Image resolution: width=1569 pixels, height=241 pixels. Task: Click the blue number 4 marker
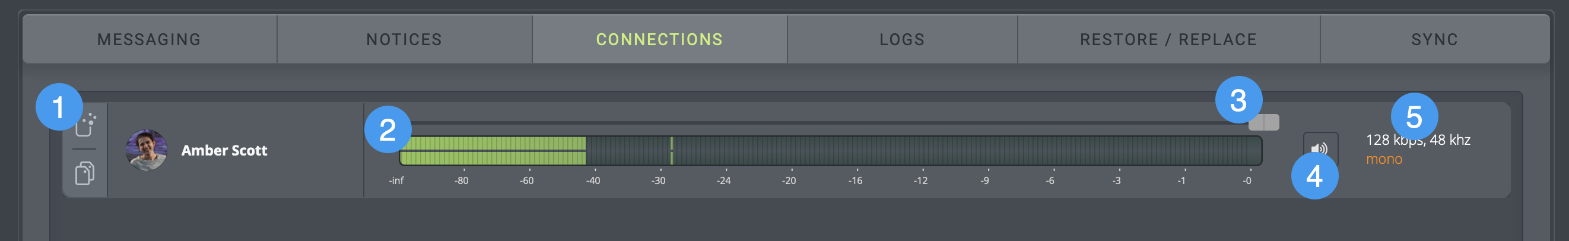[1314, 176]
